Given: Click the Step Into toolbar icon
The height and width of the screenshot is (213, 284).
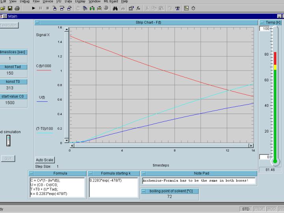Looking at the screenshot, I should point(55,8).
